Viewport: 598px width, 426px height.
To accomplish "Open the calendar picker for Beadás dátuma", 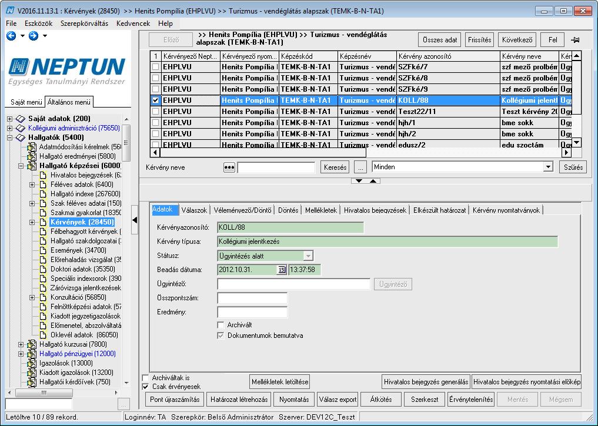I will click(x=282, y=270).
